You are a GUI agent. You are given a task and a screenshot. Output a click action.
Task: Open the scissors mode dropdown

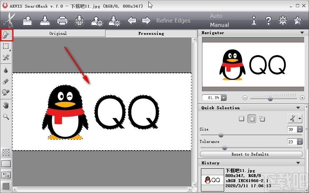[x=300, y=119]
